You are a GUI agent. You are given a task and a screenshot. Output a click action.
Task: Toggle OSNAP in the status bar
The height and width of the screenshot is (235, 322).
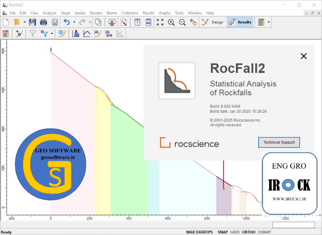point(264,232)
